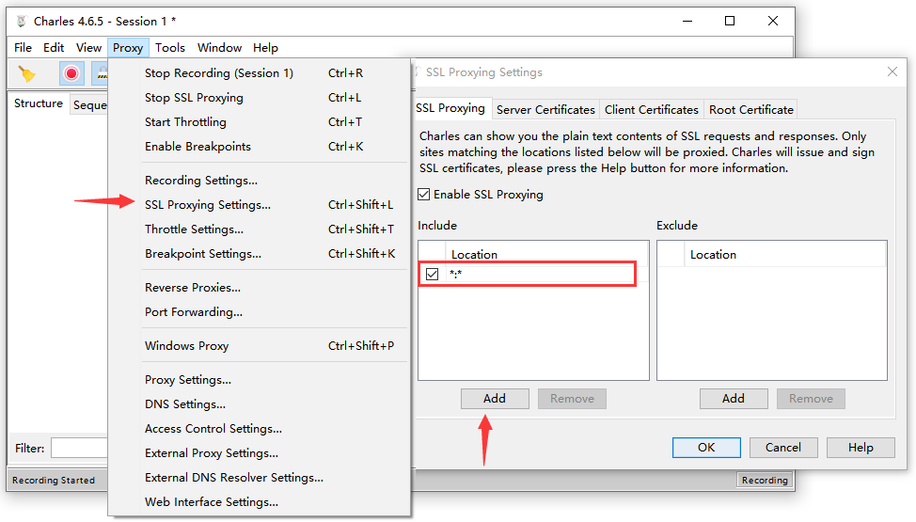The image size is (916, 522).
Task: Click the Cancel button
Action: coord(783,448)
